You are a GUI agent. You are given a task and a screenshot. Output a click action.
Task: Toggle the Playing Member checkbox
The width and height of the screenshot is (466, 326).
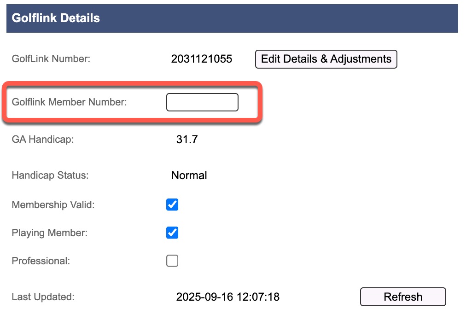click(172, 233)
